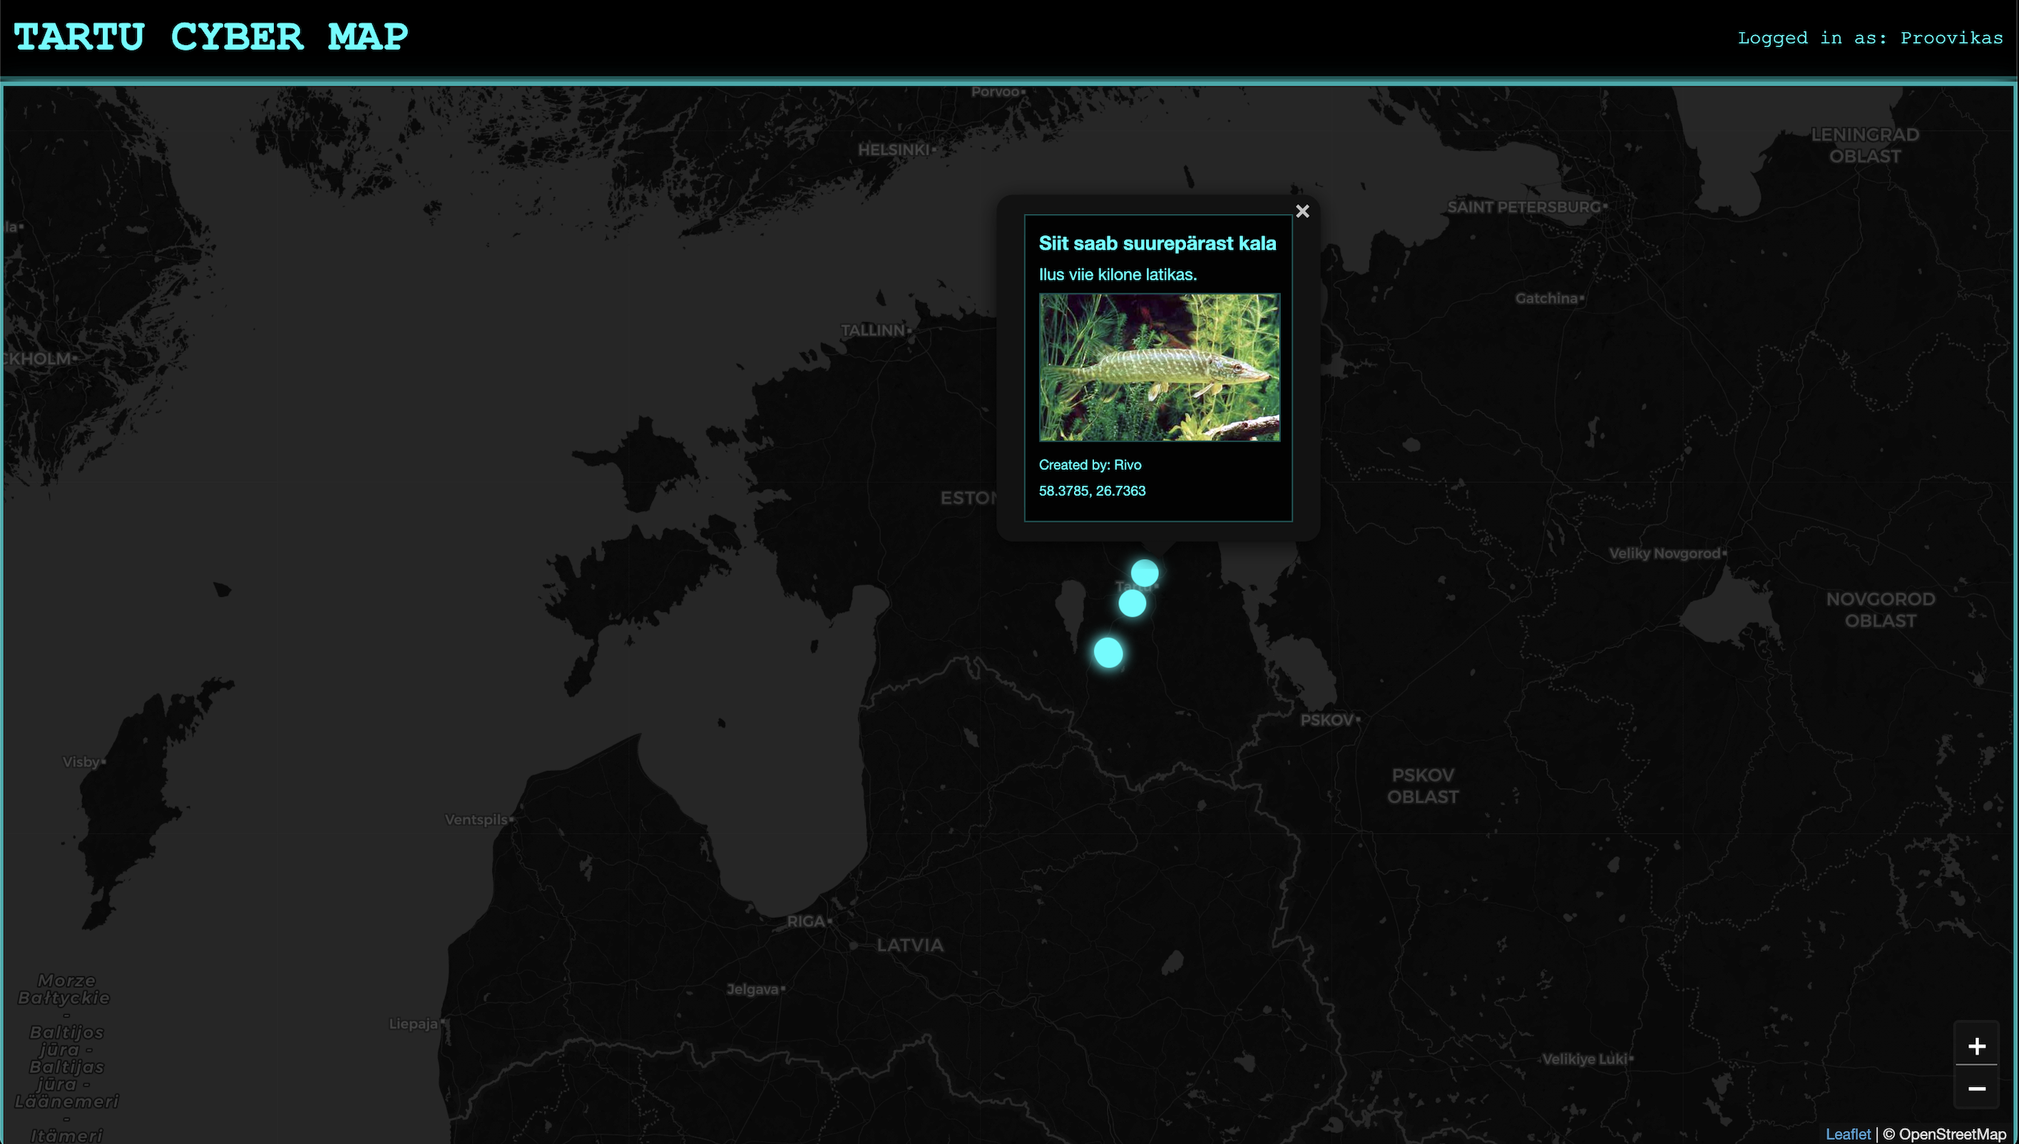Click the description 'Ilus viie kilone latikas.'
2019x1144 pixels.
(x=1117, y=275)
